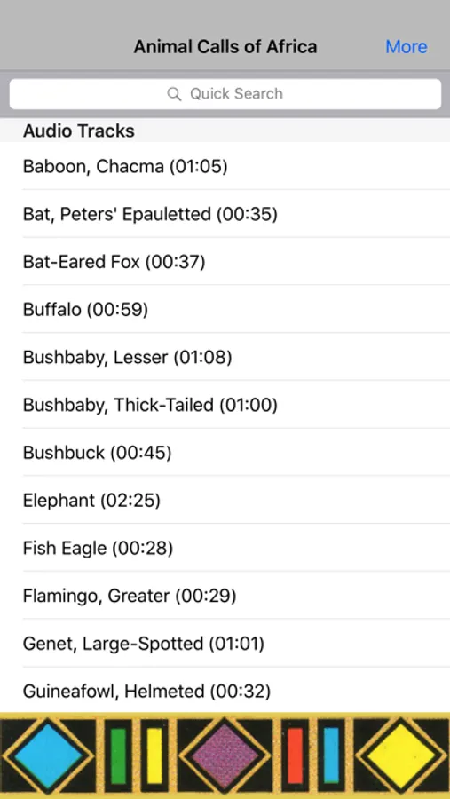Select Bushbaby, Thick-Tailed track
Screen dimensions: 450x799
pyautogui.click(x=225, y=405)
